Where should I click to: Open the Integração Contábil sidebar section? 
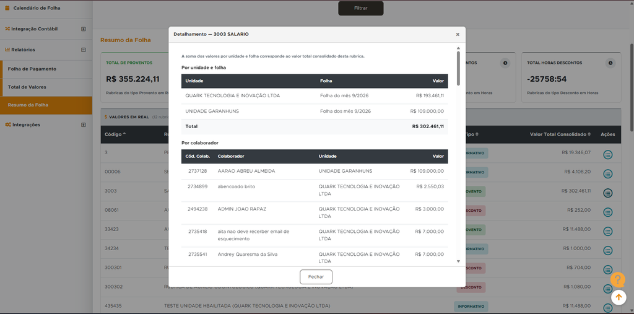(x=35, y=29)
